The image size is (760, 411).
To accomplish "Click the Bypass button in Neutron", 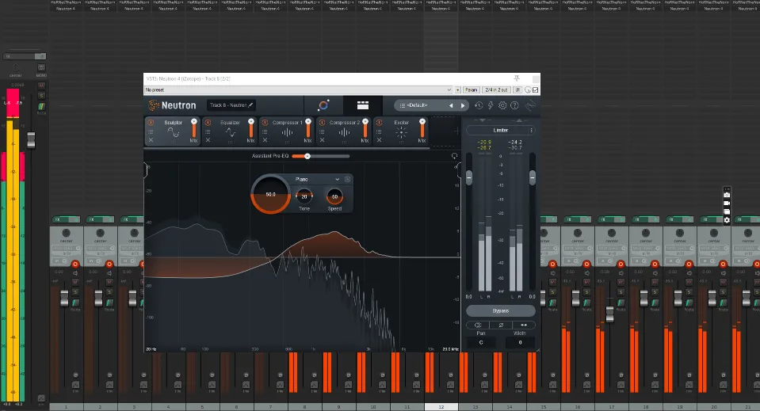I will (x=501, y=310).
